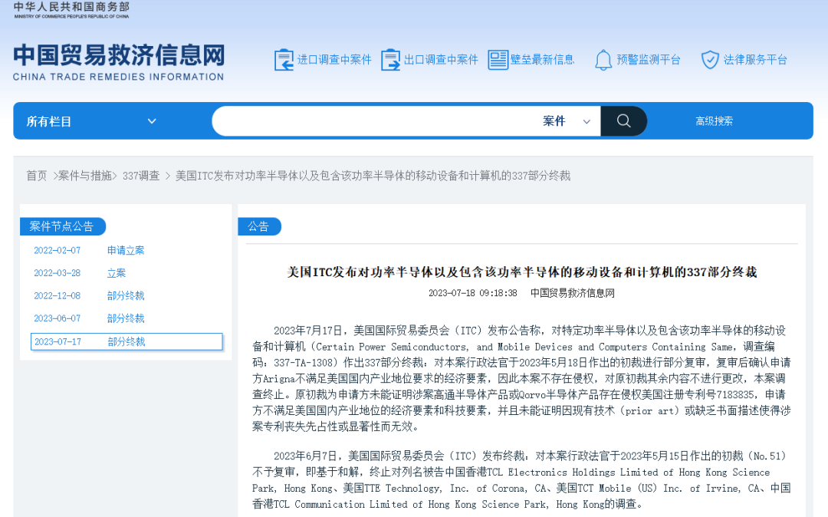This screenshot has width=828, height=517.
Task: Open 2022-12-08 部分终裁 entry
Action: point(89,296)
